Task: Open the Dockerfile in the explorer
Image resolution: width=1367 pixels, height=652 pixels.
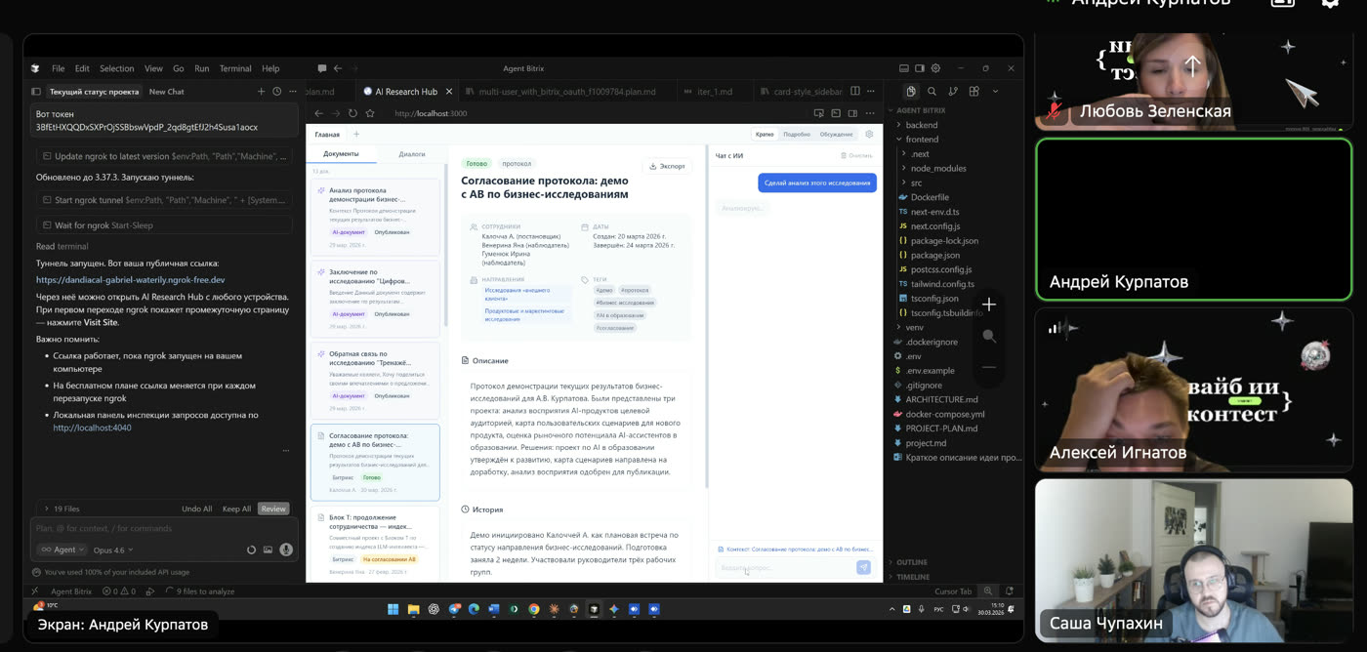Action: pyautogui.click(x=930, y=197)
